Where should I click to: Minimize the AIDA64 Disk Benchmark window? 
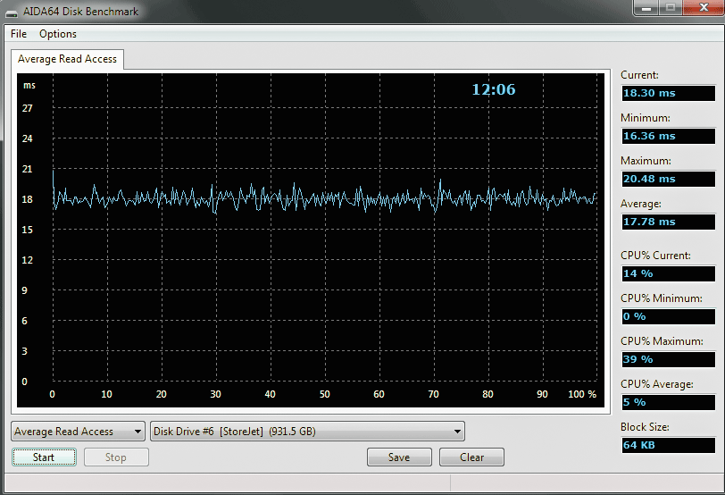pos(646,8)
